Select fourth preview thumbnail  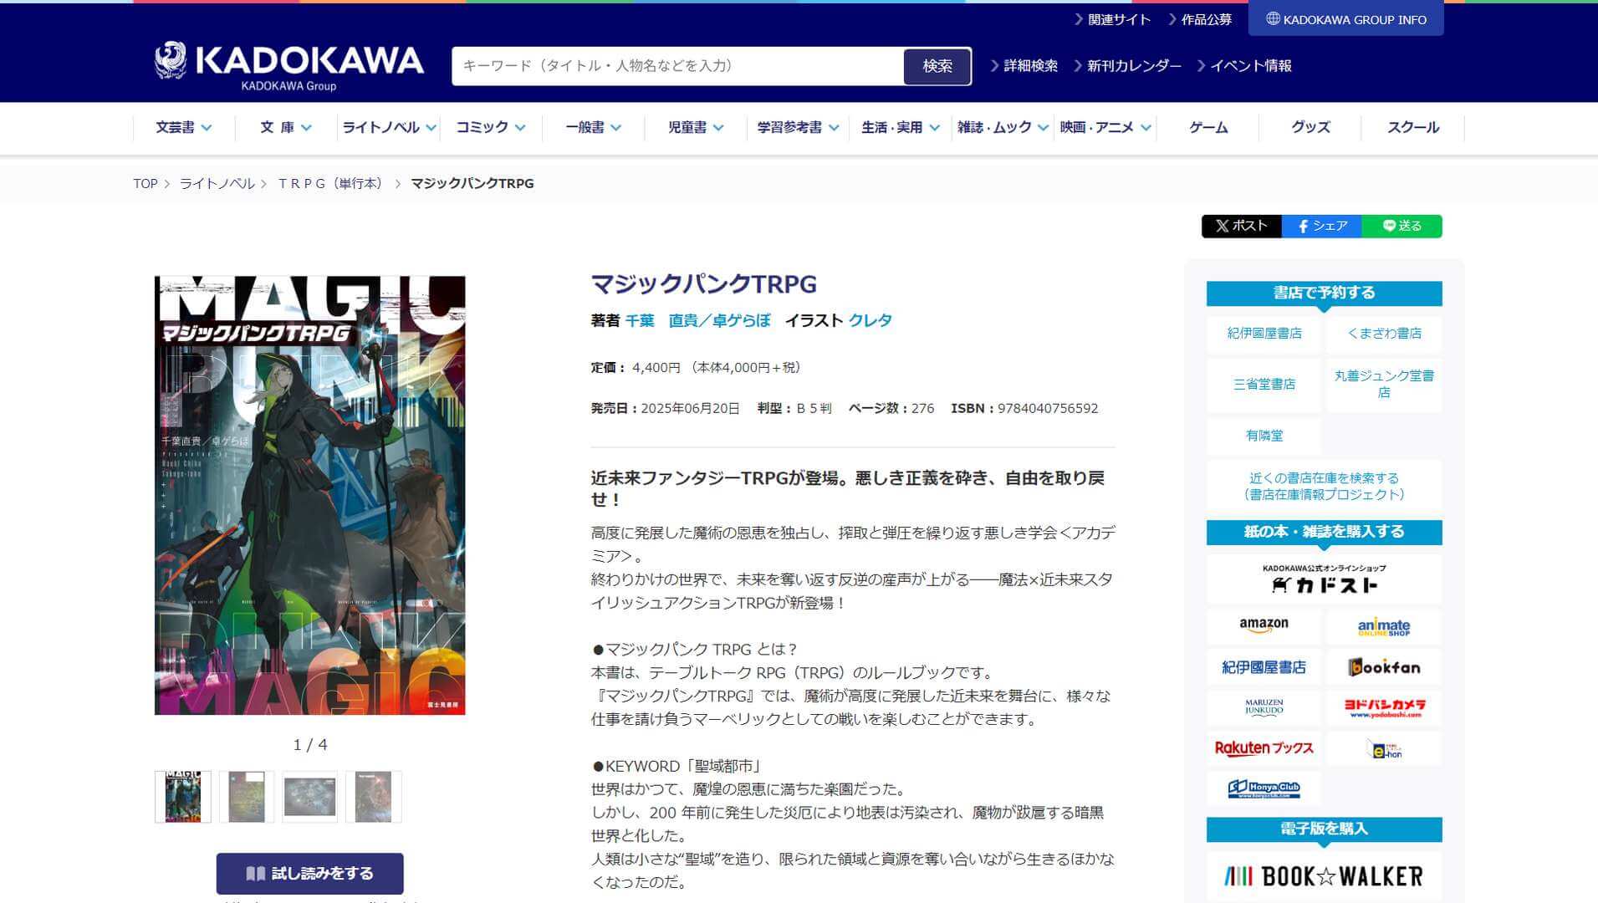374,797
